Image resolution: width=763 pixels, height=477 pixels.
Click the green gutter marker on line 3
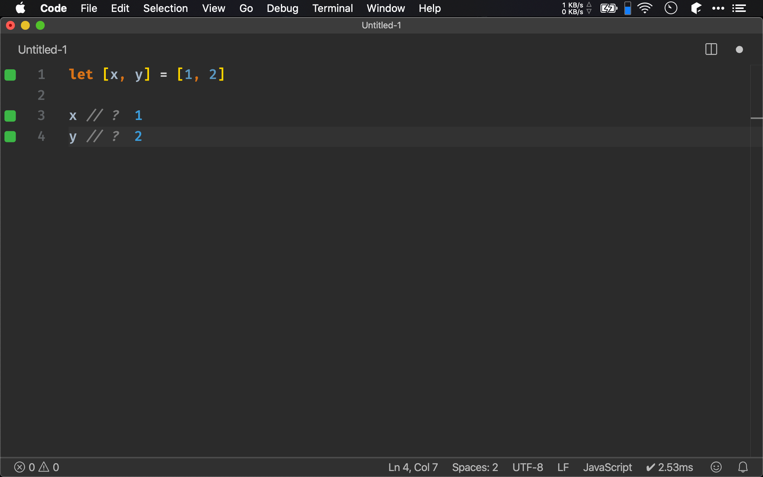point(10,116)
